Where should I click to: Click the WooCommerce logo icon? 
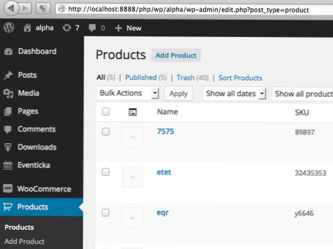click(x=8, y=189)
